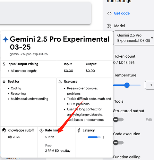
Task: Click the Get code link
Action: click(122, 13)
